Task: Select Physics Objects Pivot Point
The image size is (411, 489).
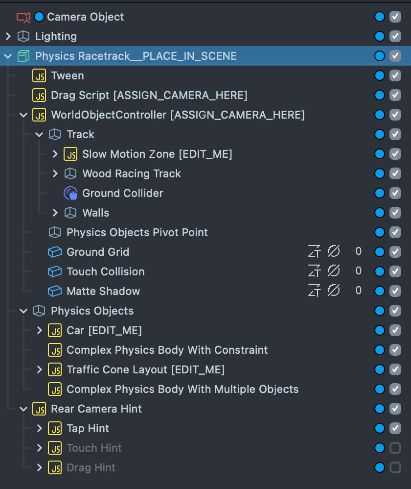Action: (x=137, y=233)
